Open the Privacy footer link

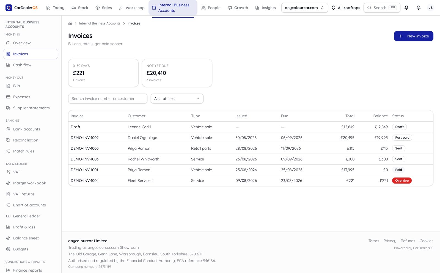pos(390,241)
